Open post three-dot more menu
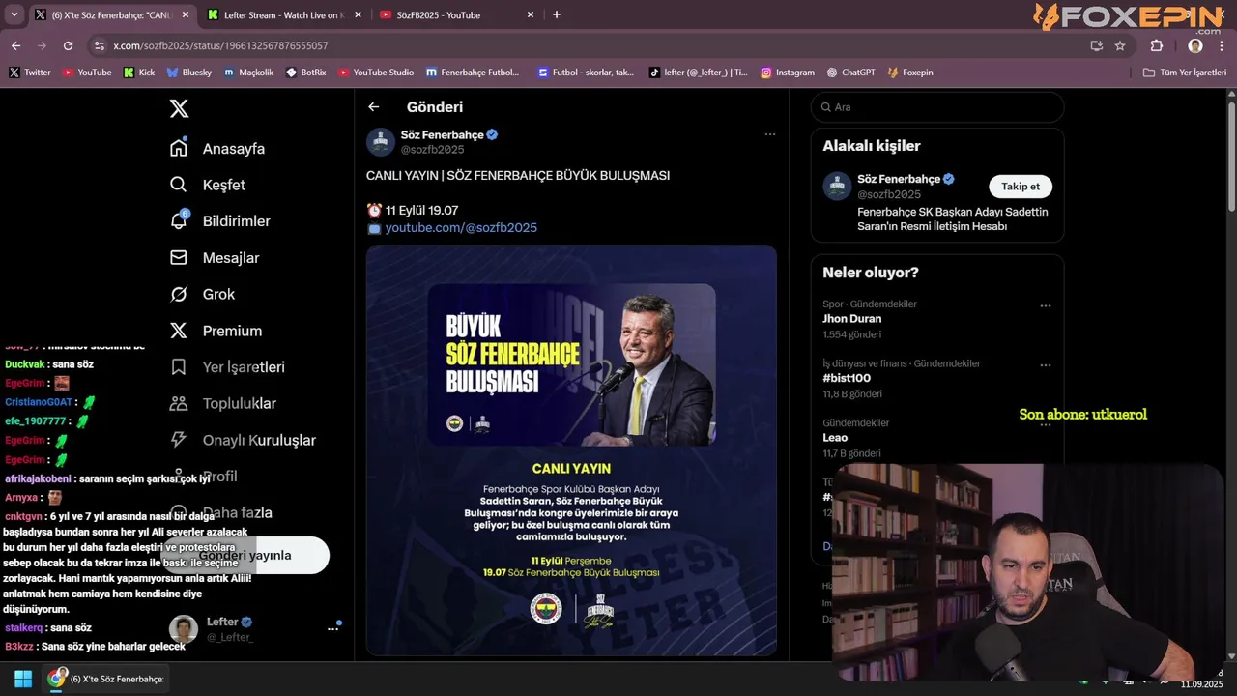This screenshot has height=696, width=1237. [x=770, y=134]
